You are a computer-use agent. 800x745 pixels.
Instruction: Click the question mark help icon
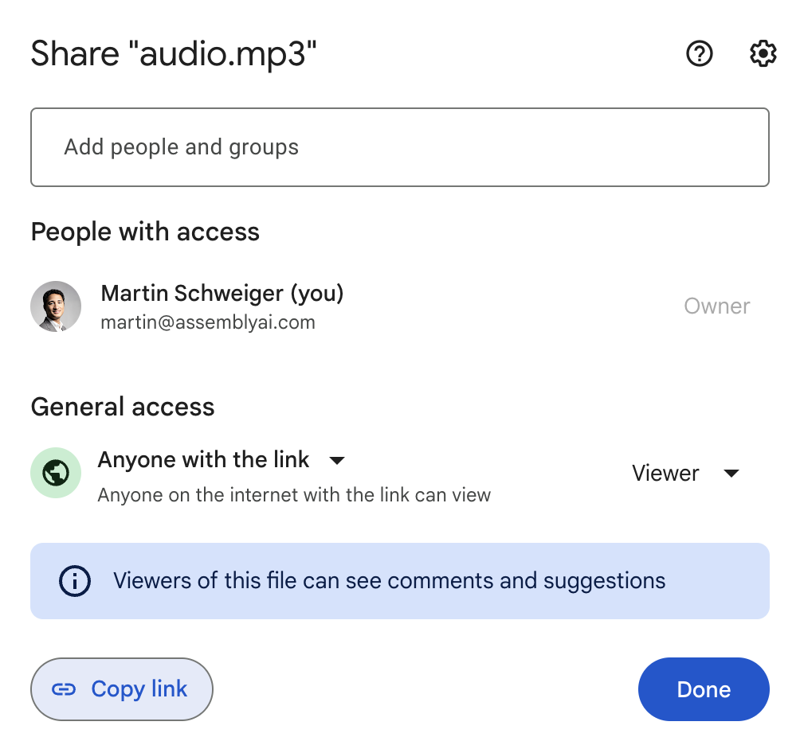[x=699, y=53]
